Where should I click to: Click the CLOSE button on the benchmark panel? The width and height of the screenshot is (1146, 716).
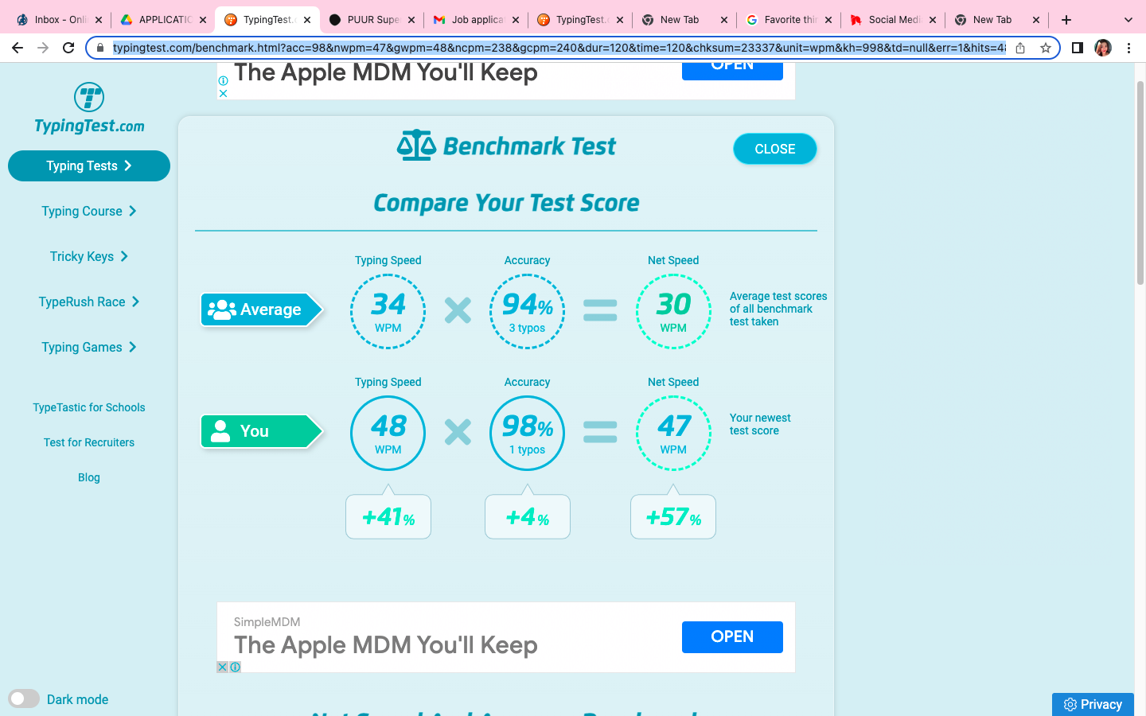[x=774, y=149]
